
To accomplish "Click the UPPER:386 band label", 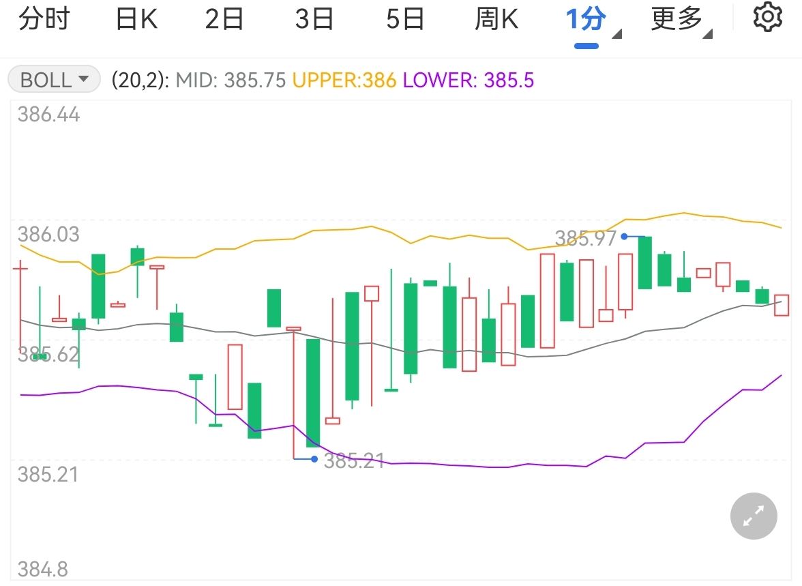I will [344, 80].
